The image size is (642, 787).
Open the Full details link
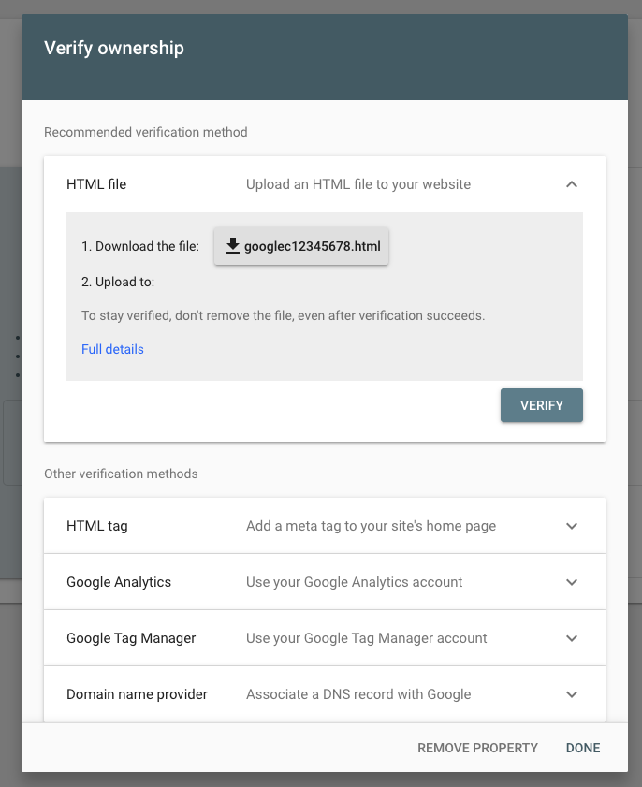[x=112, y=349]
